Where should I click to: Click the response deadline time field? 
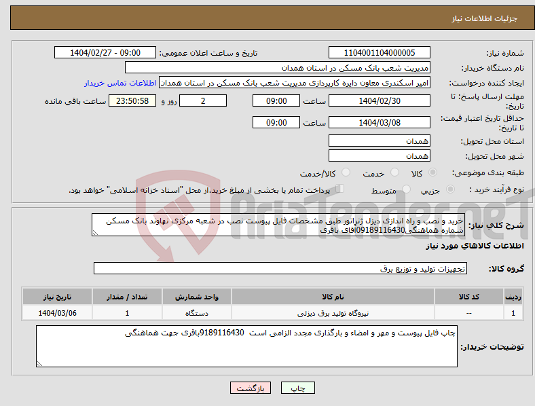point(276,101)
